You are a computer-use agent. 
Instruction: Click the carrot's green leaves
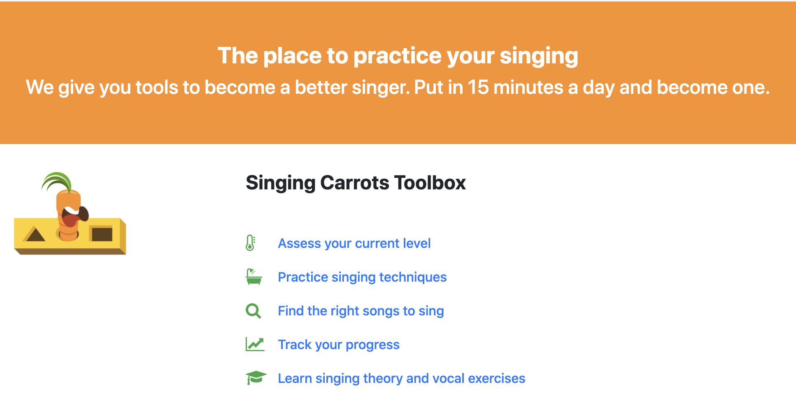tap(58, 182)
